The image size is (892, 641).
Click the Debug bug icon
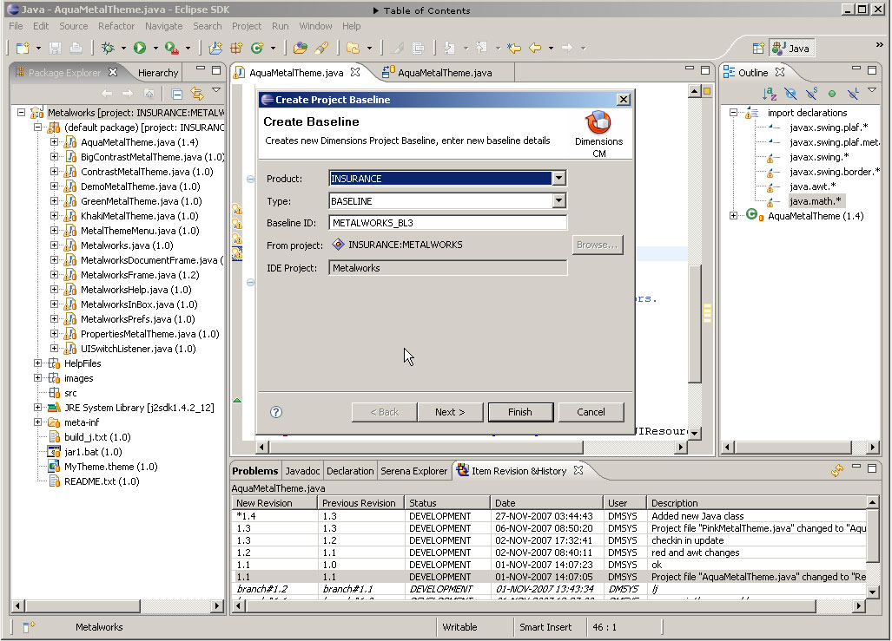[108, 49]
